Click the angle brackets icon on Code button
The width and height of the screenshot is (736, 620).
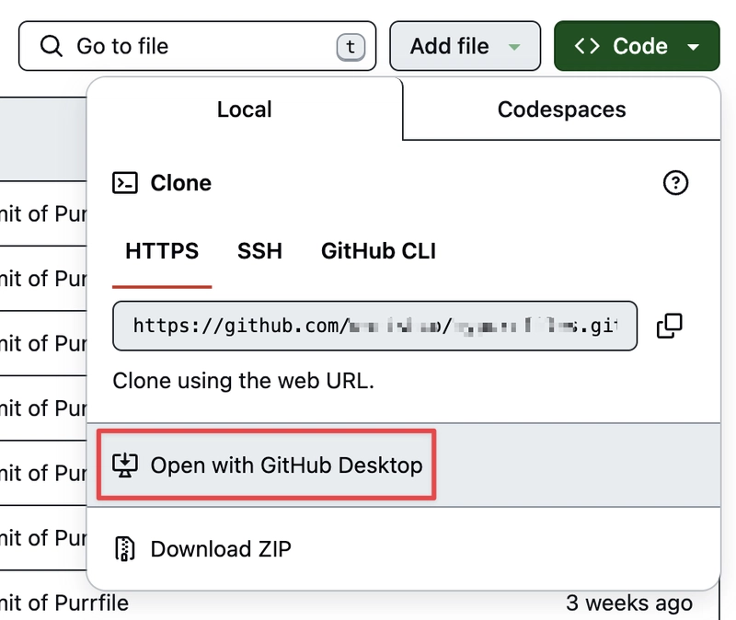point(587,46)
